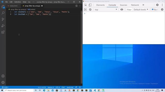Select the array-filter-by-array.js editor tab
Screen dimensions: 165x92
click(x=32, y=6)
